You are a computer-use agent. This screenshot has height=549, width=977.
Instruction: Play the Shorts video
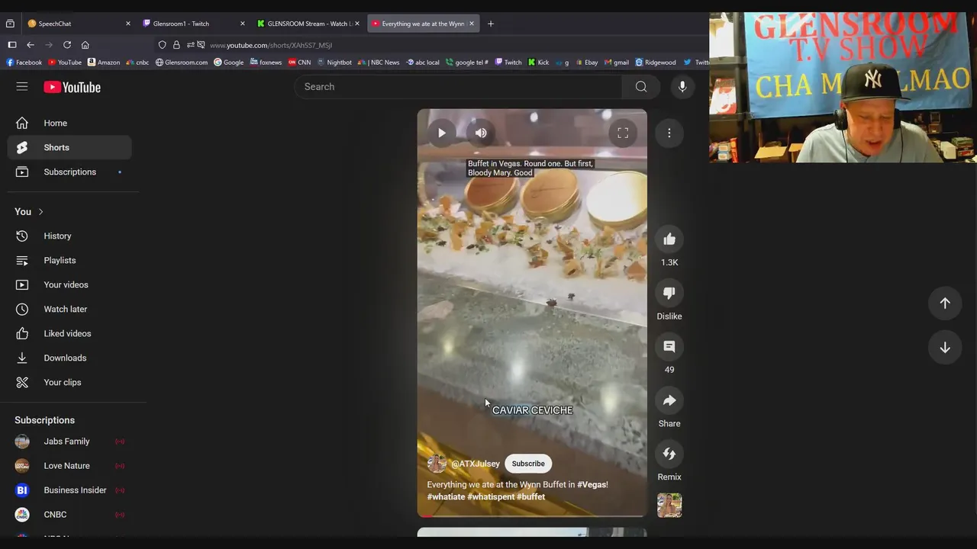click(441, 133)
